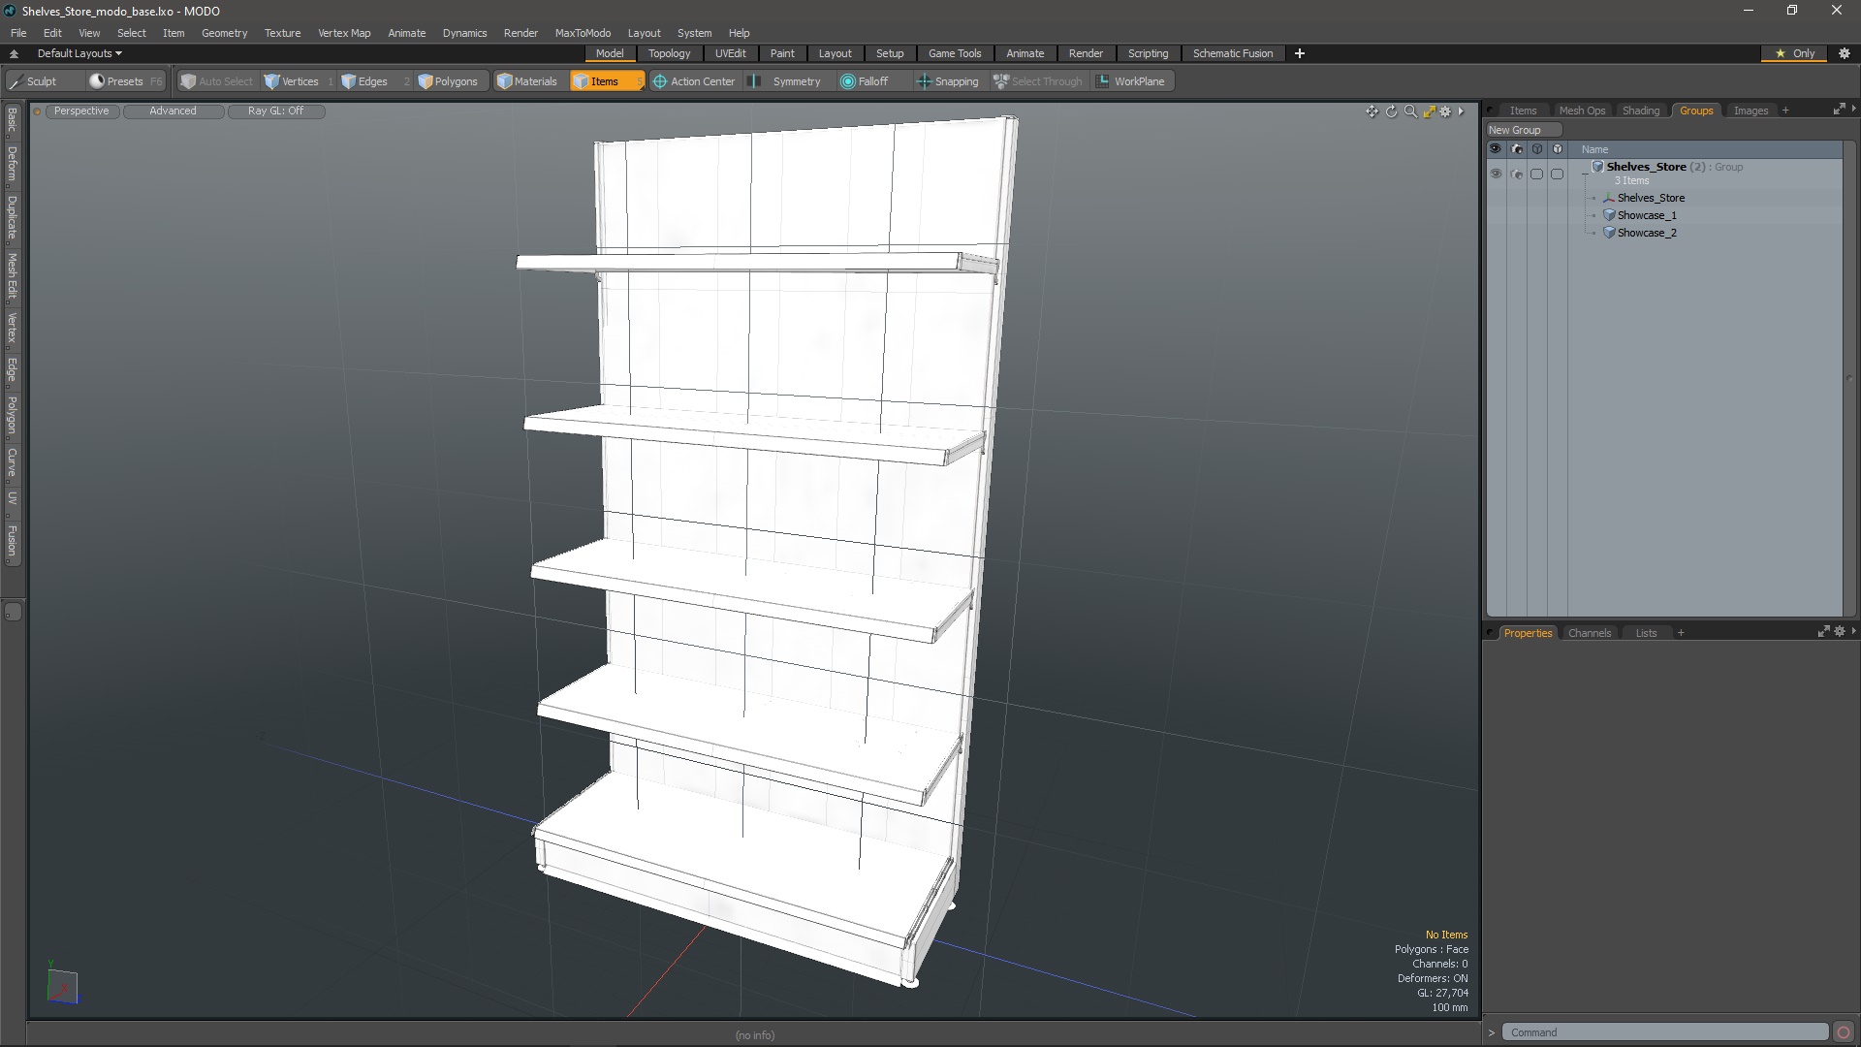Toggle visibility eye of Shelves_Store group
1861x1047 pixels.
1496,174
